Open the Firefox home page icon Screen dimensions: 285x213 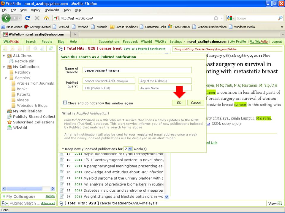click(46, 18)
